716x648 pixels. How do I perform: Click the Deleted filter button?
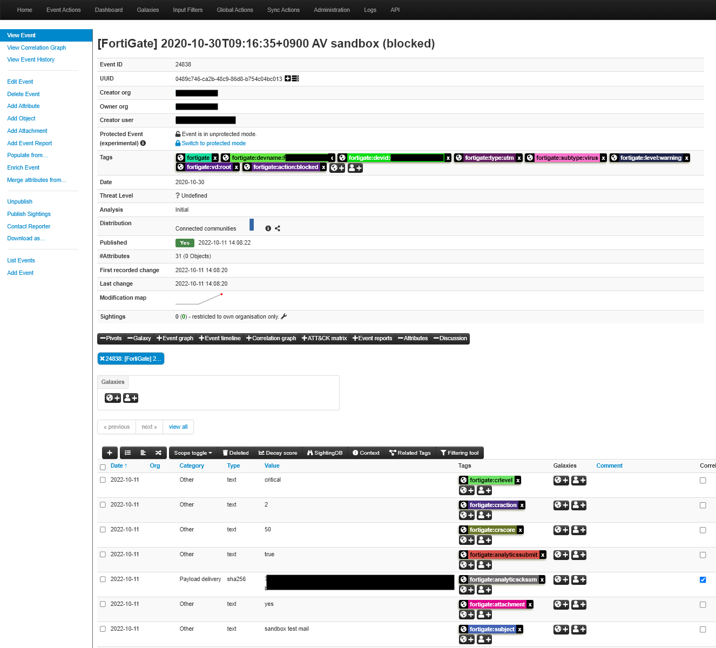click(236, 453)
